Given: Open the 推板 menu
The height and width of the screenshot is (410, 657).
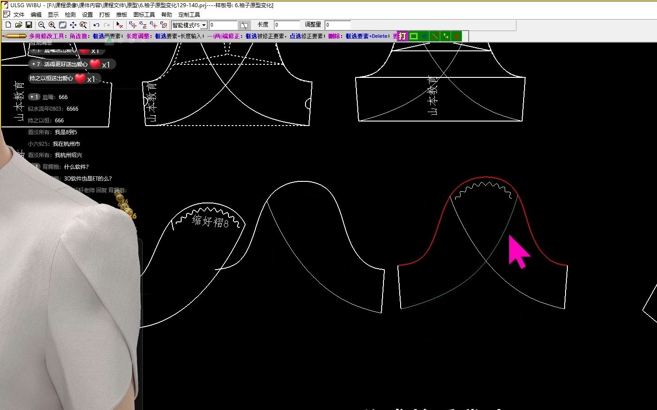Looking at the screenshot, I should (122, 14).
